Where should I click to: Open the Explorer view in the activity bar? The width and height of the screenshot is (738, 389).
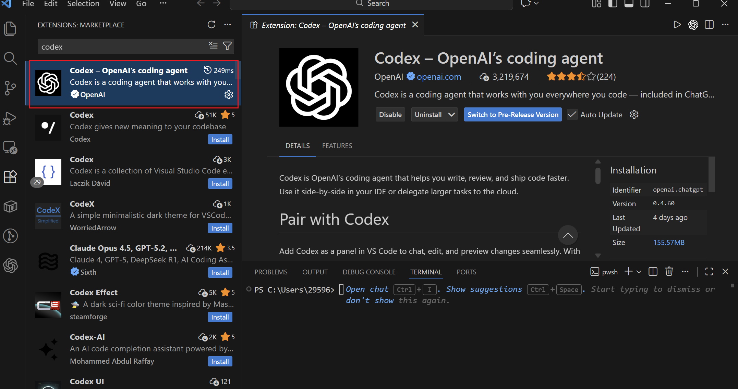[x=10, y=29]
